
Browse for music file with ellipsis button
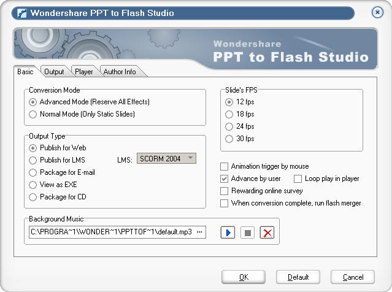point(199,232)
